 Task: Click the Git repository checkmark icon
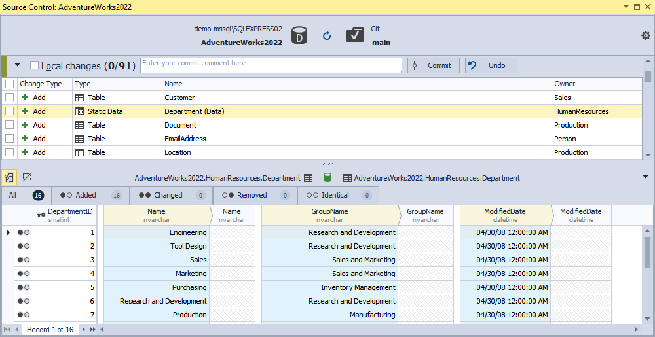pyautogui.click(x=355, y=35)
